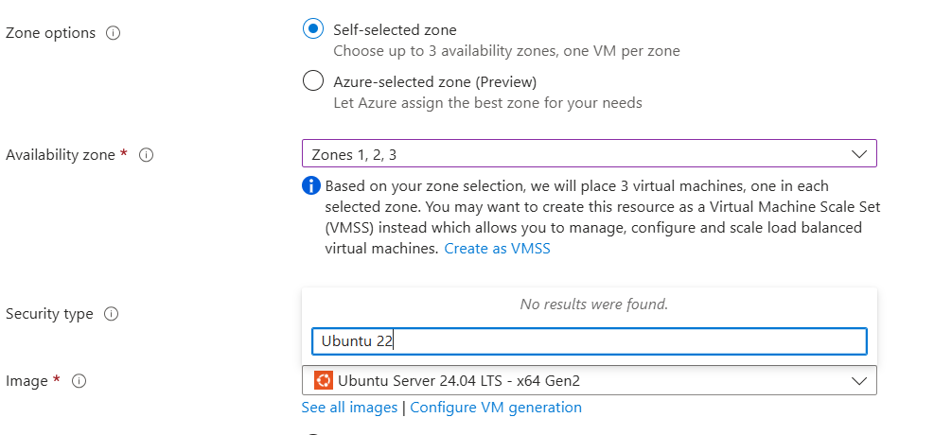Click the Ubuntu 22 search input field
Screen dimensions: 934x435
589,341
